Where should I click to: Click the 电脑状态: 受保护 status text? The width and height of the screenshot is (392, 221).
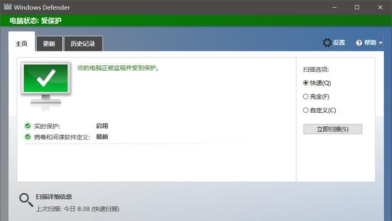[35, 20]
